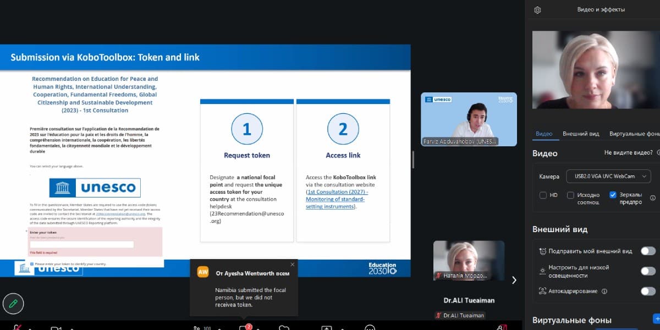Viewport: 660px width, 330px height.
Task: Click the Не видите видео? link
Action: [x=629, y=153]
